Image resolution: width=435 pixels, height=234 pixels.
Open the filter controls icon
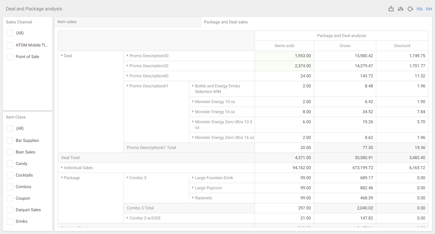tap(401, 9)
